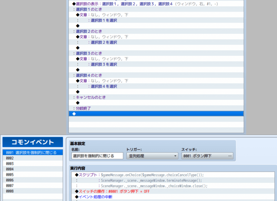Viewport: 277px width, 201px height.
Task: Click the 文章 command under 選択肢３のとき
Action: (x=156, y=59)
